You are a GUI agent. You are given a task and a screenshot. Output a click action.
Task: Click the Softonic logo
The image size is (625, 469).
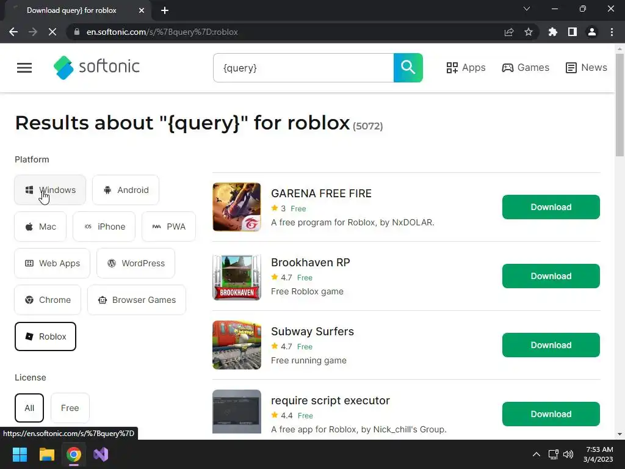97,67
